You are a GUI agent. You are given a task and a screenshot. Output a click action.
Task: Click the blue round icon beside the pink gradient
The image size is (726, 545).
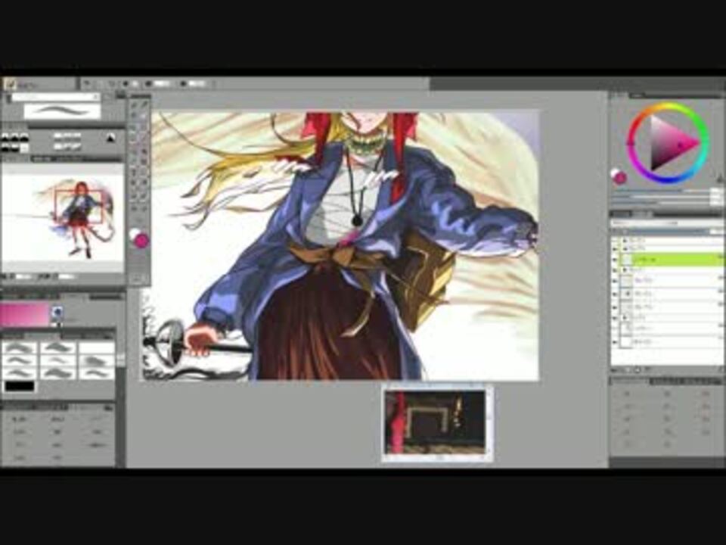(57, 313)
